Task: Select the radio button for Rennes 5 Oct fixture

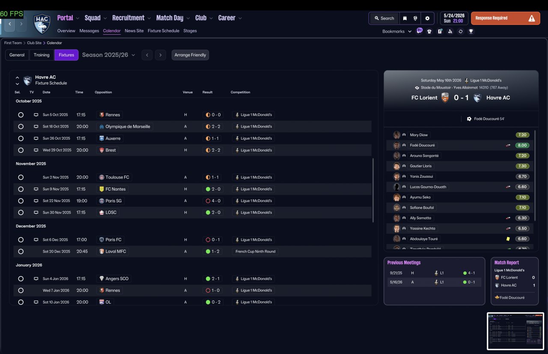Action: pyautogui.click(x=21, y=115)
